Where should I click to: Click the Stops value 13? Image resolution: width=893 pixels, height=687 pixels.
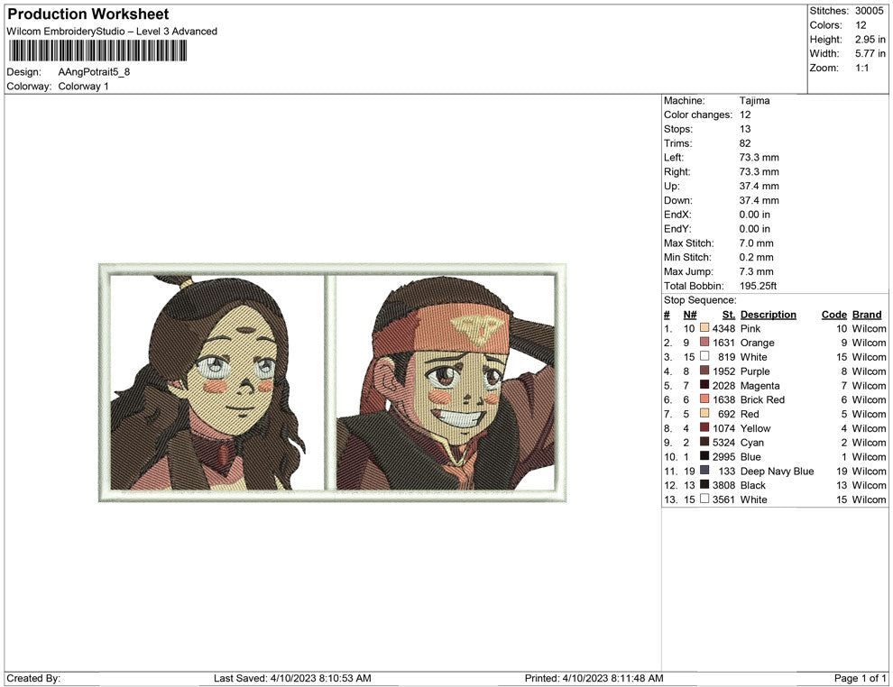click(745, 129)
